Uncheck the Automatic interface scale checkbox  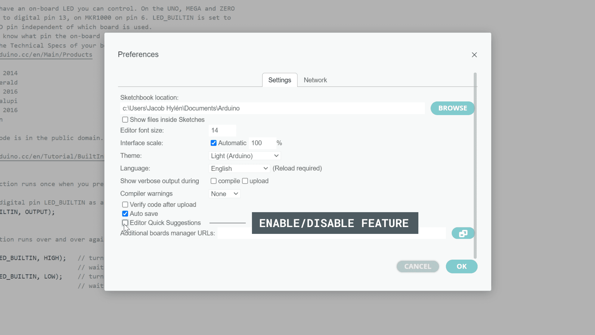tap(214, 143)
